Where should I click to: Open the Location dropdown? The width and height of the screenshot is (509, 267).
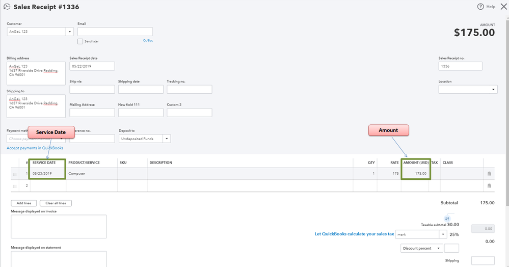pos(493,89)
